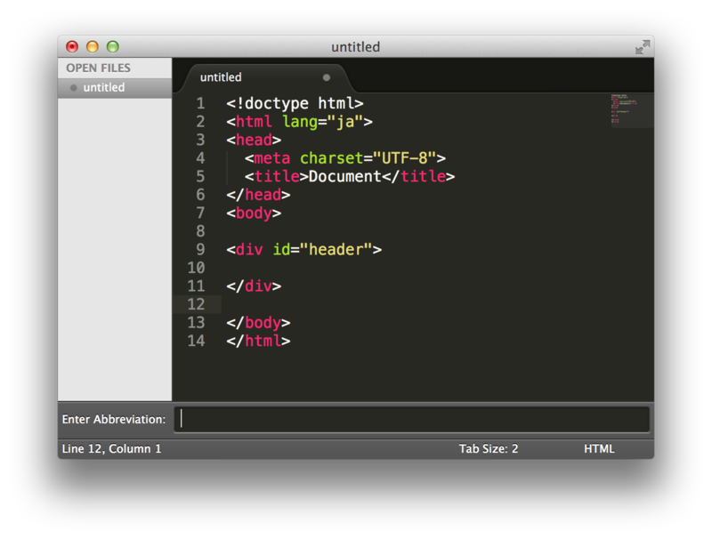The width and height of the screenshot is (712, 539).
Task: Open untitled file in Open Files sidebar
Action: [x=115, y=87]
